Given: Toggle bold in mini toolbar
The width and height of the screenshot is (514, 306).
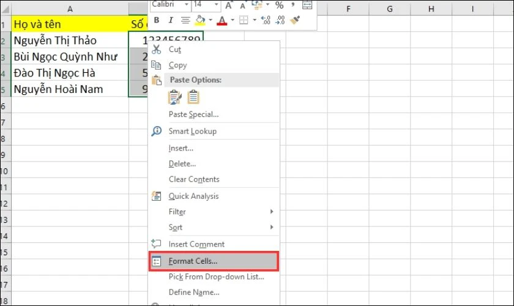Looking at the screenshot, I should [157, 20].
